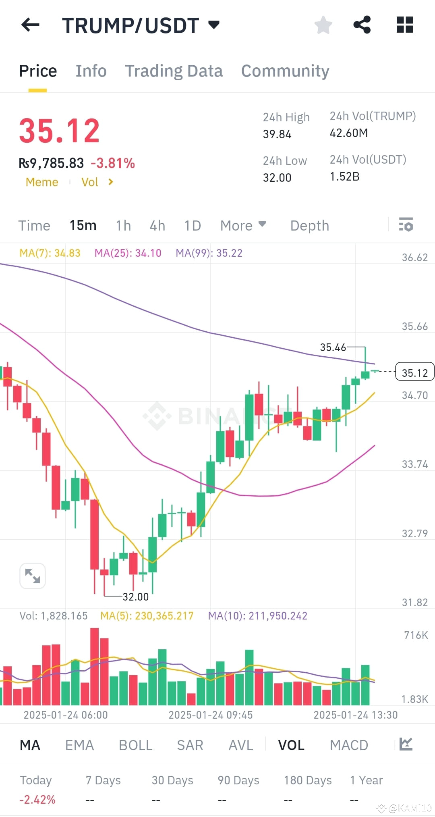This screenshot has width=435, height=817.
Task: Expand the More timeframes dropdown
Action: point(243,225)
